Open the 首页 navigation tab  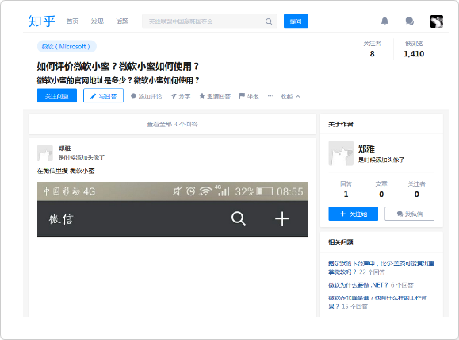[x=73, y=21]
